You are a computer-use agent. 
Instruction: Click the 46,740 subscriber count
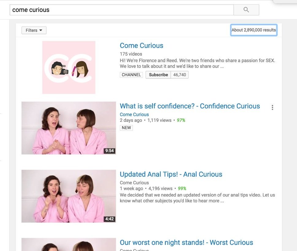tap(180, 75)
